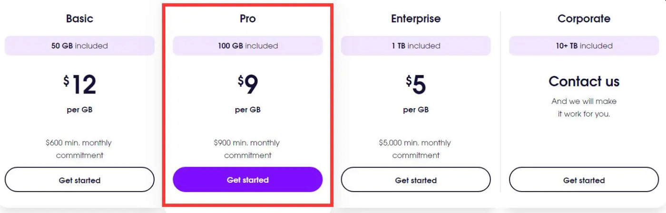
Task: Click 'And we will make it work' text
Action: [584, 108]
